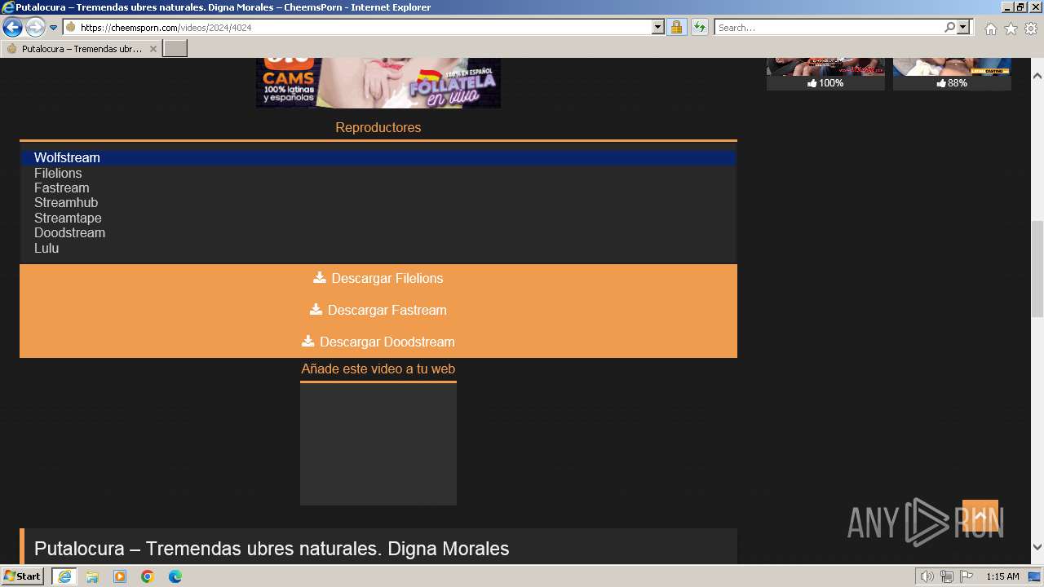
Task: Click the vertical scrollbar thumb
Action: (x=1037, y=269)
